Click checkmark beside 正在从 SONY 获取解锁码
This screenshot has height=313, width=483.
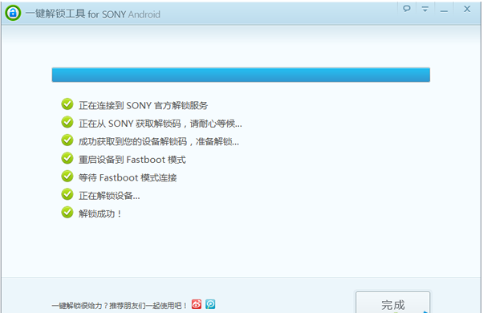pos(67,122)
